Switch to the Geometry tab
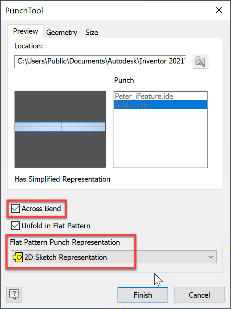The image size is (231, 309). [x=62, y=32]
